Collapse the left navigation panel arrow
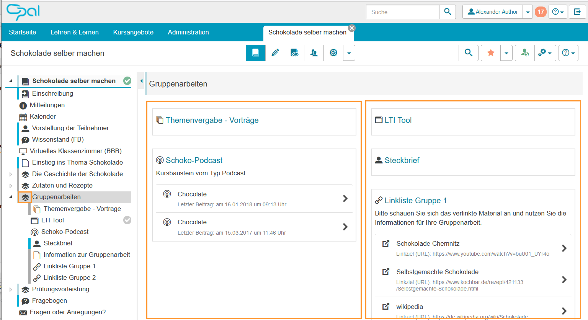Viewport: 588px width, 320px height. (141, 81)
